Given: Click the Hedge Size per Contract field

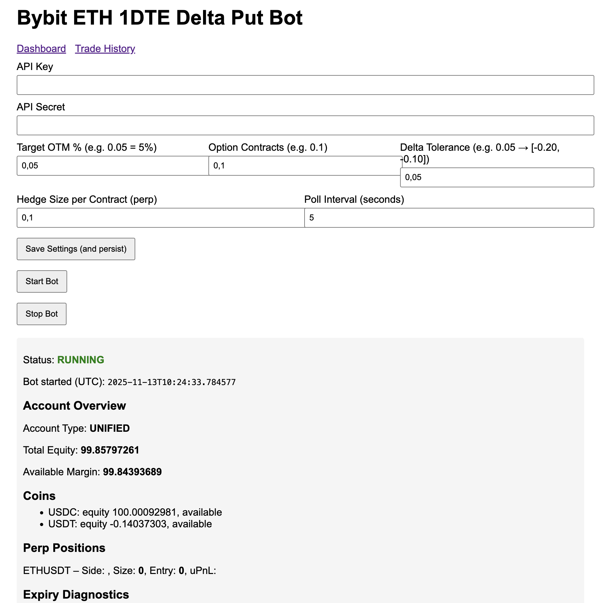Looking at the screenshot, I should point(160,218).
